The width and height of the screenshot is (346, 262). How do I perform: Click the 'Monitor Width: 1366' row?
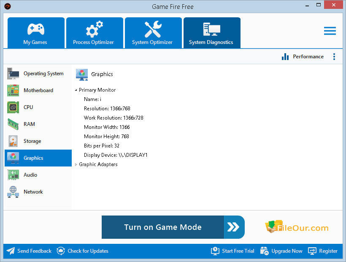107,127
